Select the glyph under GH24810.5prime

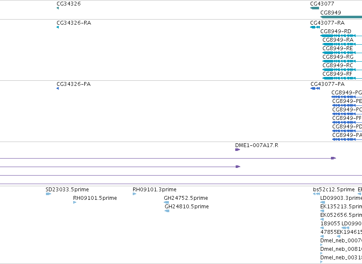pos(167,211)
